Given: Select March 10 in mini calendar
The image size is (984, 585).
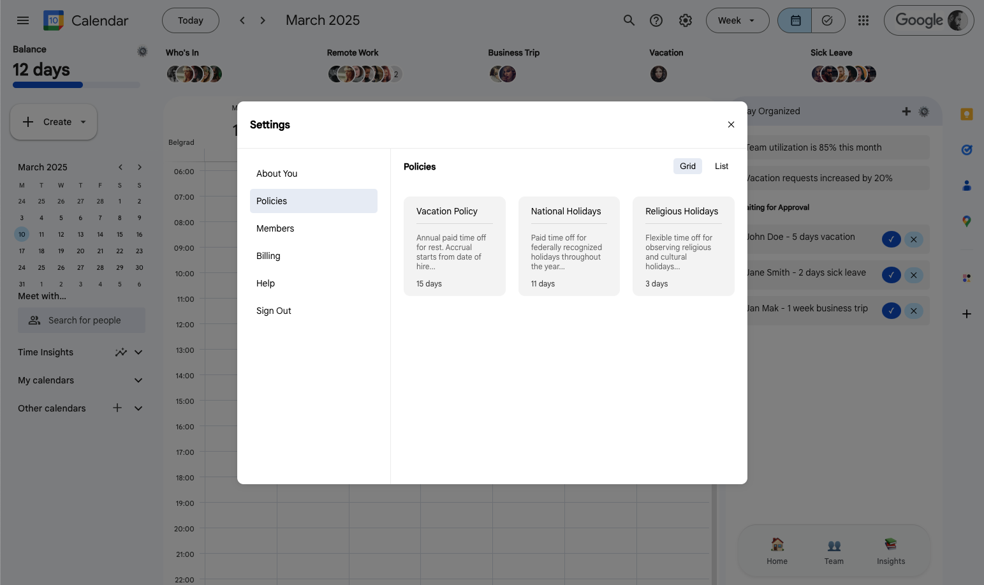Looking at the screenshot, I should click(22, 234).
